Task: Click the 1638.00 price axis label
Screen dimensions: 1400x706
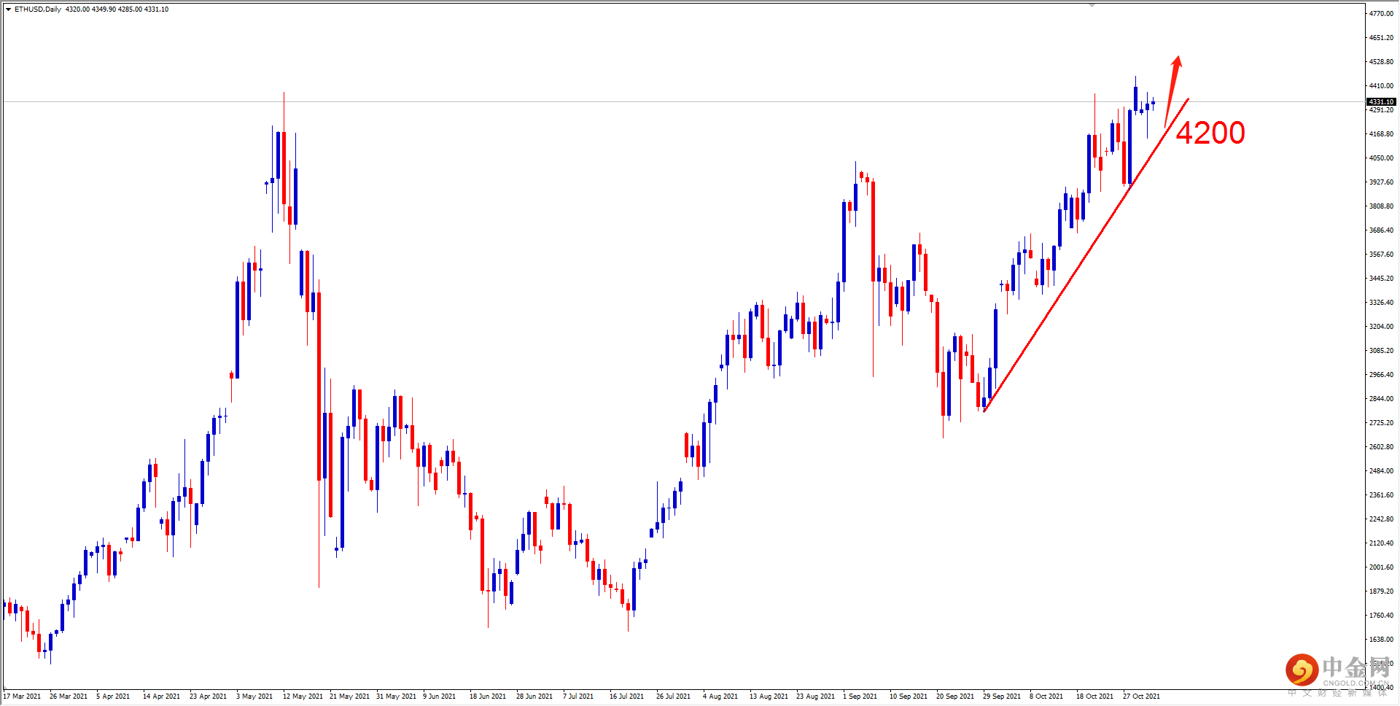Action: (1381, 640)
